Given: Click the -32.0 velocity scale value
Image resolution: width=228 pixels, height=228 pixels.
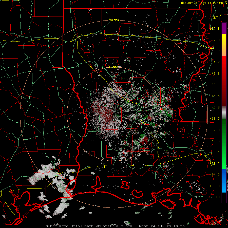Looking at the screenshot, I should [215, 130].
